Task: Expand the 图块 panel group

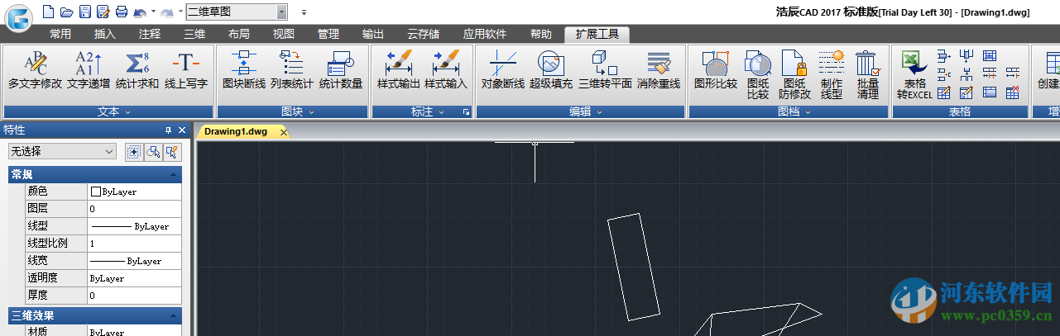Action: tap(297, 111)
